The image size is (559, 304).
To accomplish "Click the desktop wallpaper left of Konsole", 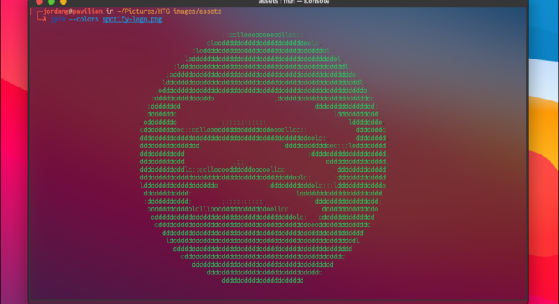I will pyautogui.click(x=14, y=152).
